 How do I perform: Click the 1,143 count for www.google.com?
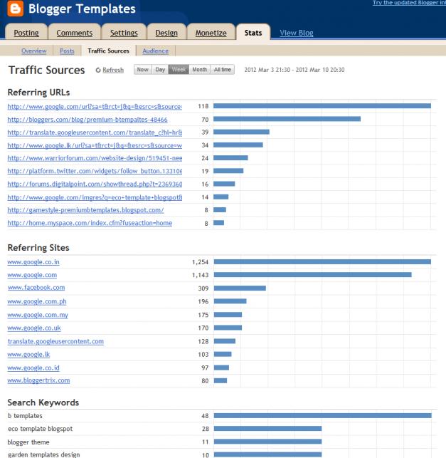click(x=200, y=275)
